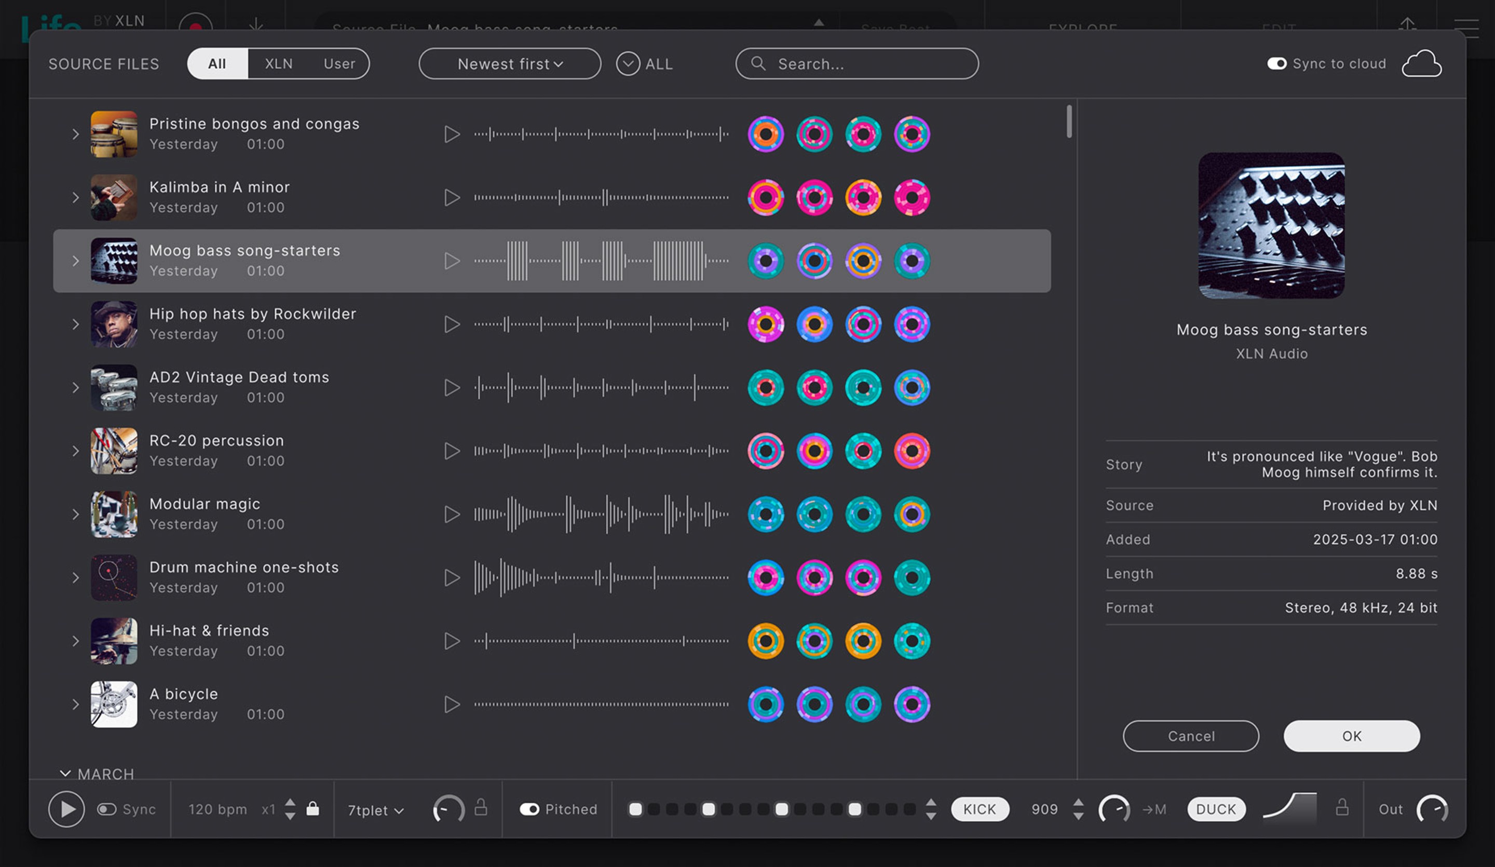Click the Cancel button
Image resolution: width=1495 pixels, height=867 pixels.
(x=1190, y=736)
